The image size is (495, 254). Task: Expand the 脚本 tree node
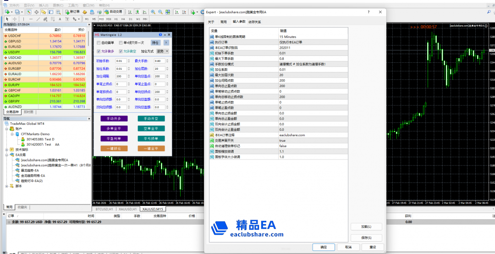6,186
